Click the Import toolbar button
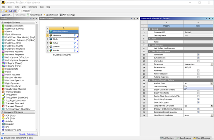Viewport: 214px width, 140px height. tap(7, 15)
